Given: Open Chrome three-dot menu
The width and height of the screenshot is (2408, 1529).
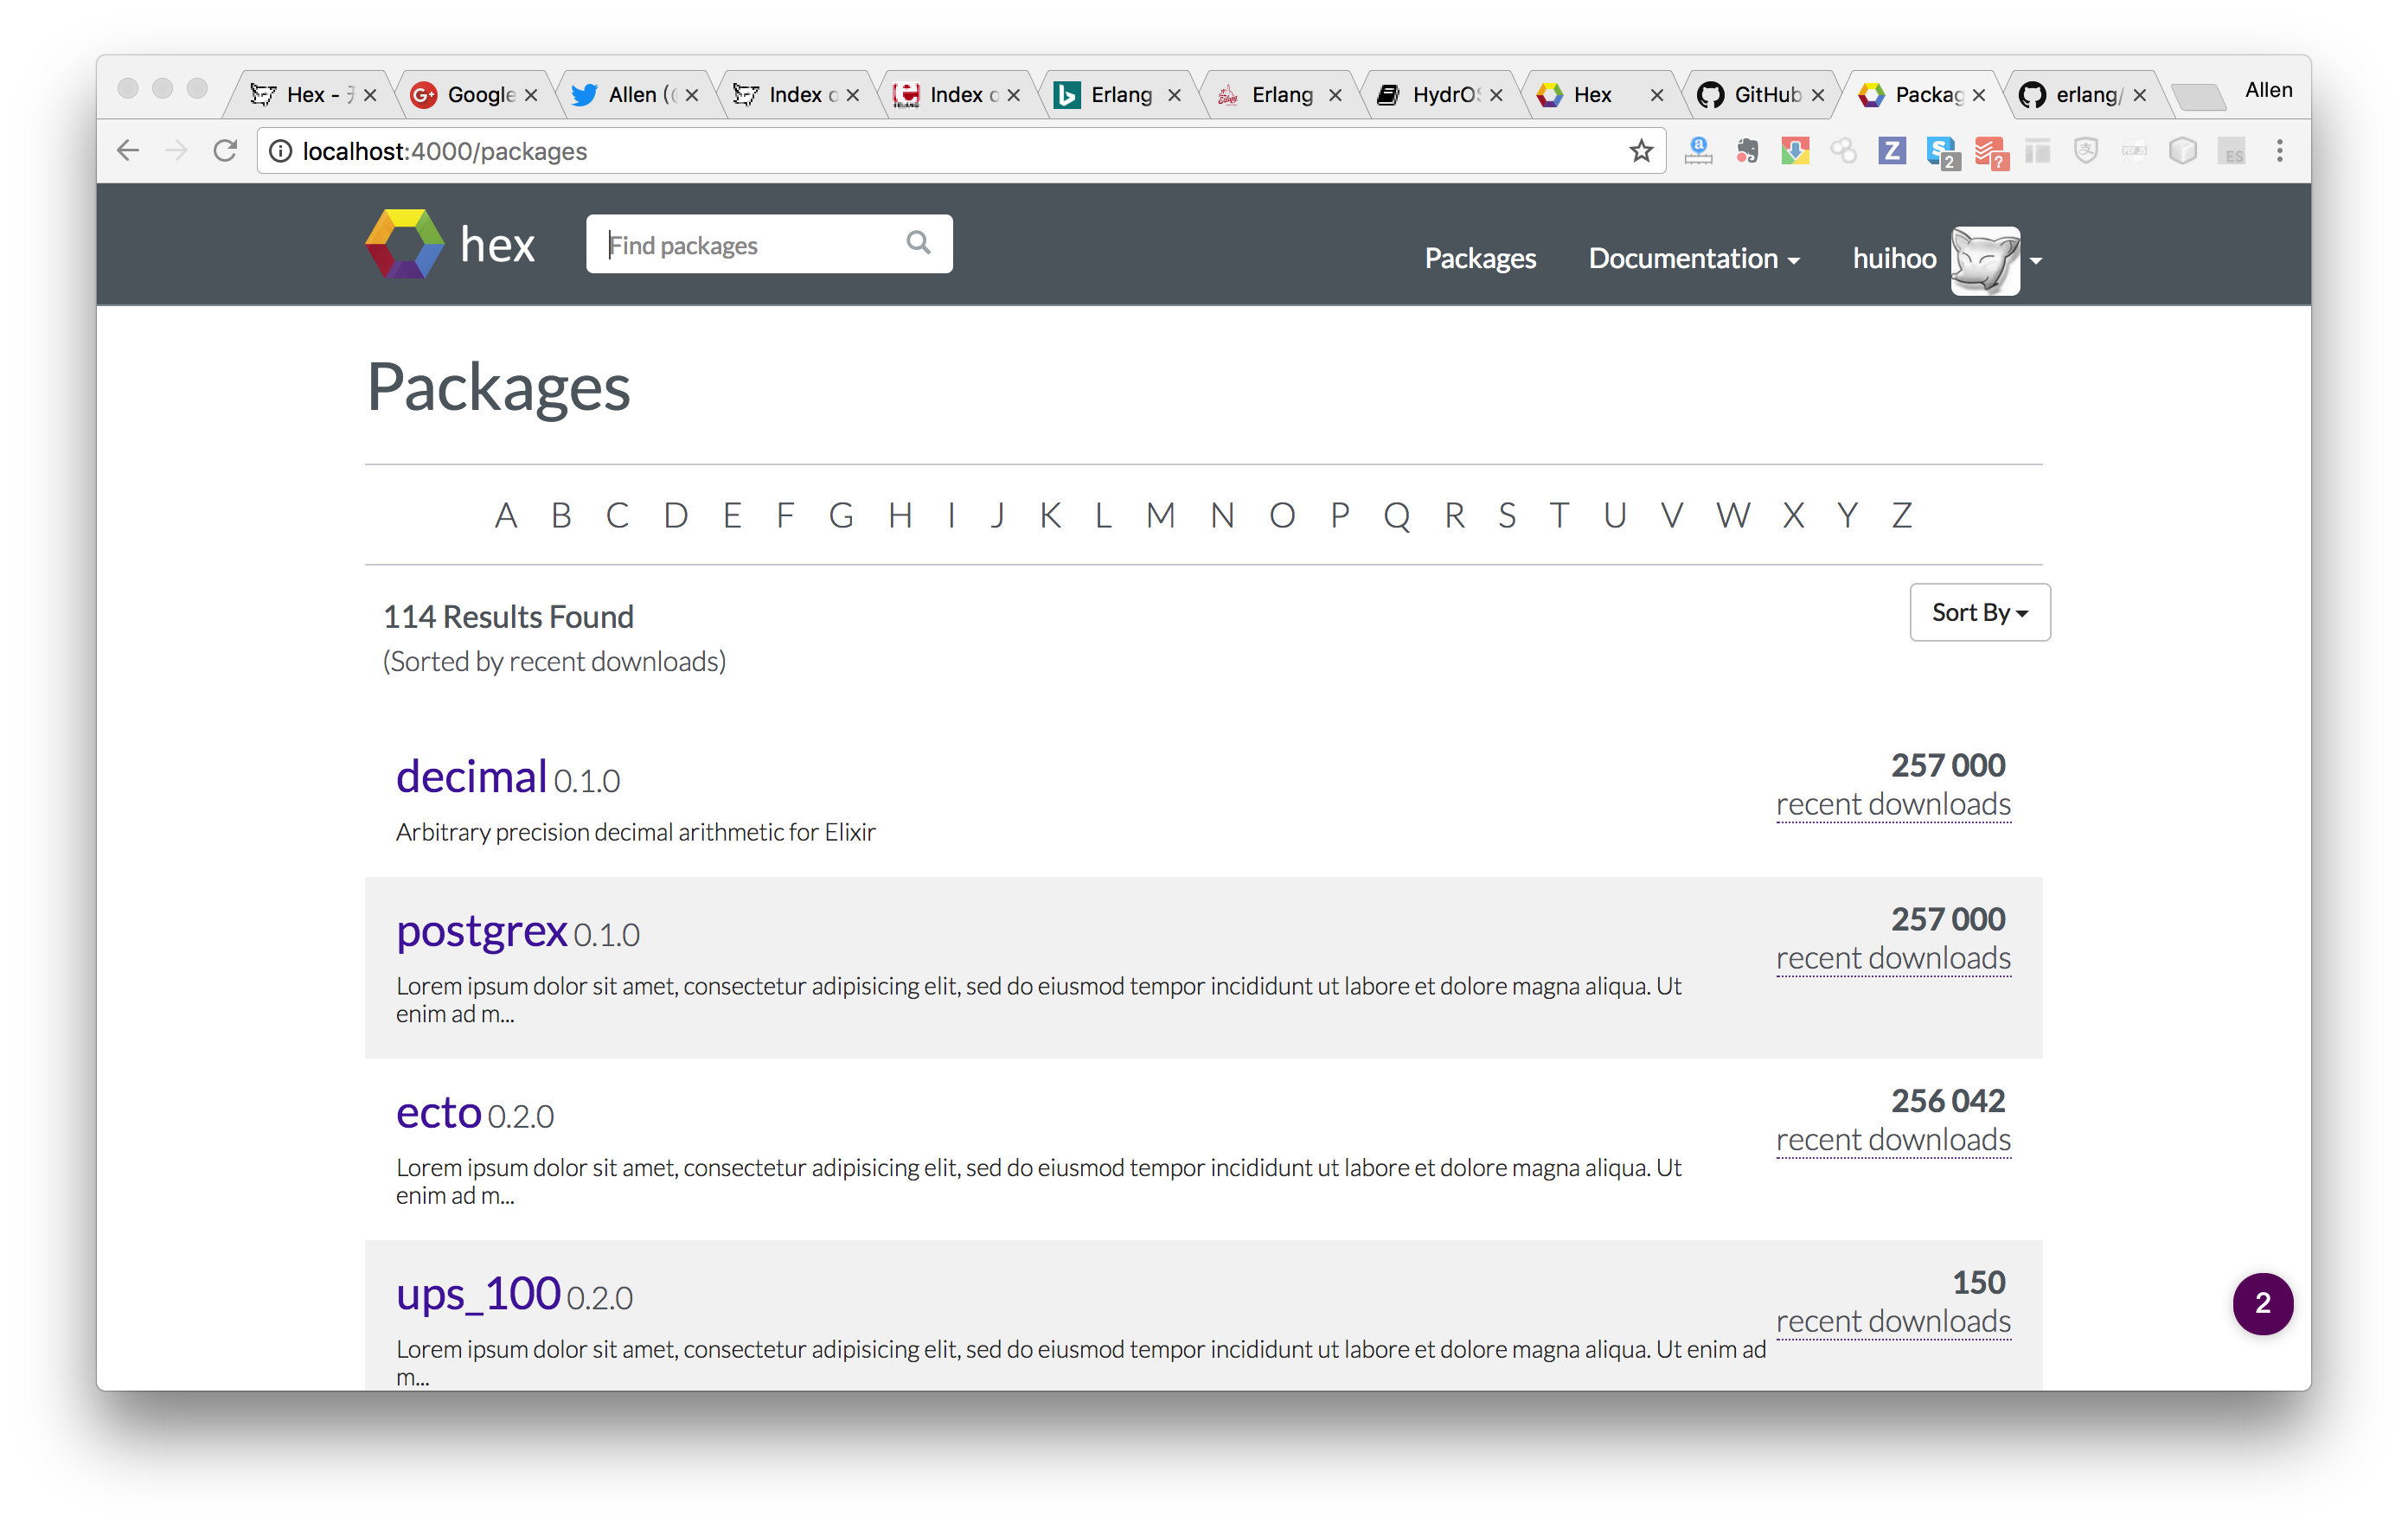Looking at the screenshot, I should click(x=2279, y=151).
